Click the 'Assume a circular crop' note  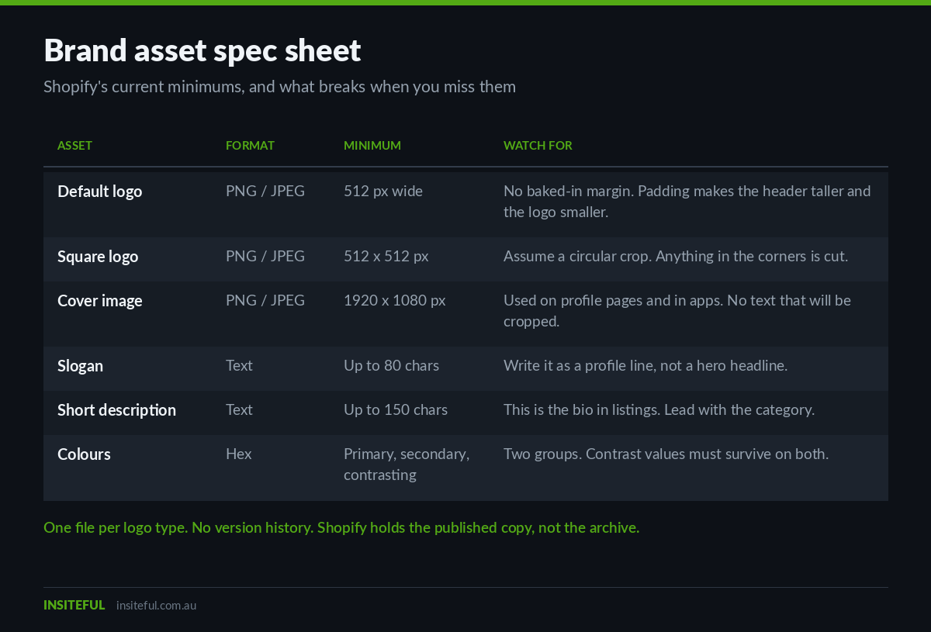pyautogui.click(x=676, y=256)
